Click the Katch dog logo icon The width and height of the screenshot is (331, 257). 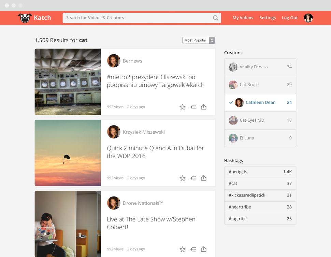[25, 18]
